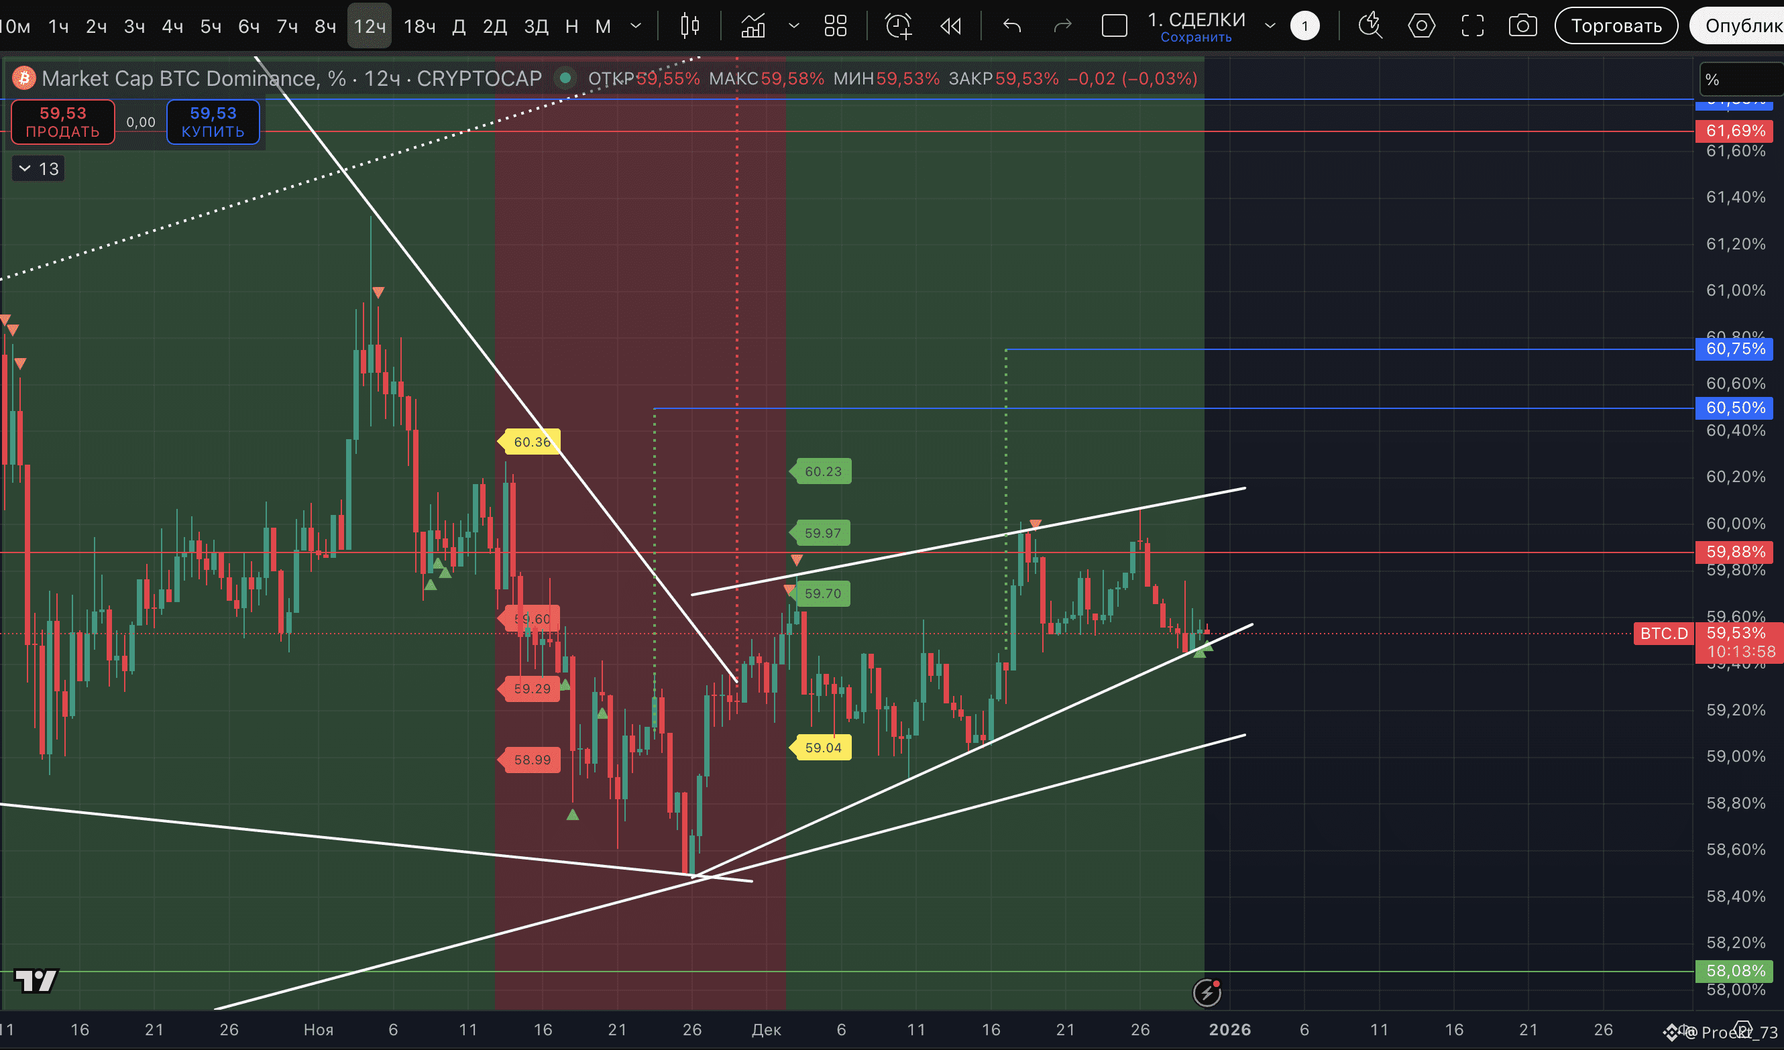Expand favorite indicators list
Image resolution: width=1784 pixels, height=1050 pixels.
pos(793,26)
